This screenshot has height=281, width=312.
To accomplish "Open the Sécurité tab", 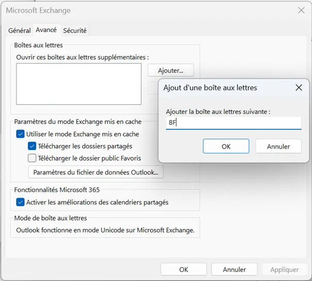I will [75, 30].
